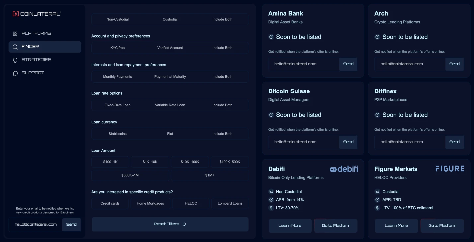Screen dimensions: 474x242
Task: Click the clock icon on Bitfinex card
Action: (377, 115)
